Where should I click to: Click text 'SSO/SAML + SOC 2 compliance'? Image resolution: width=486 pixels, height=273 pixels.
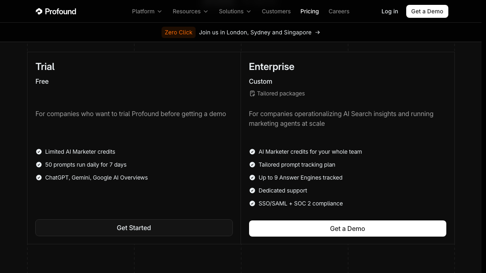[x=301, y=203]
